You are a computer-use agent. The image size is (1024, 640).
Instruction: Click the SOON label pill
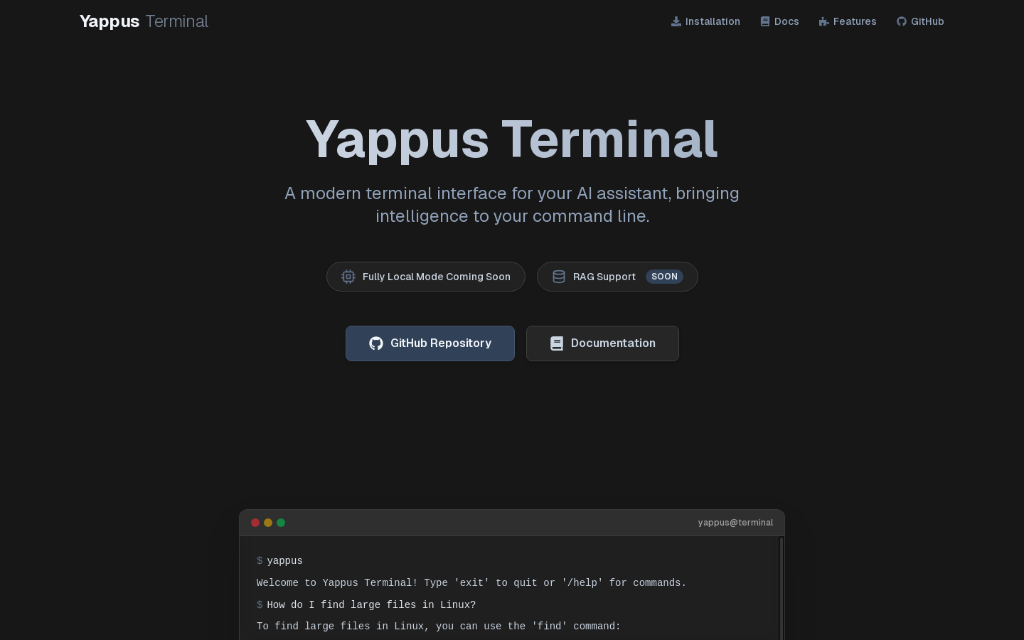pyautogui.click(x=664, y=277)
